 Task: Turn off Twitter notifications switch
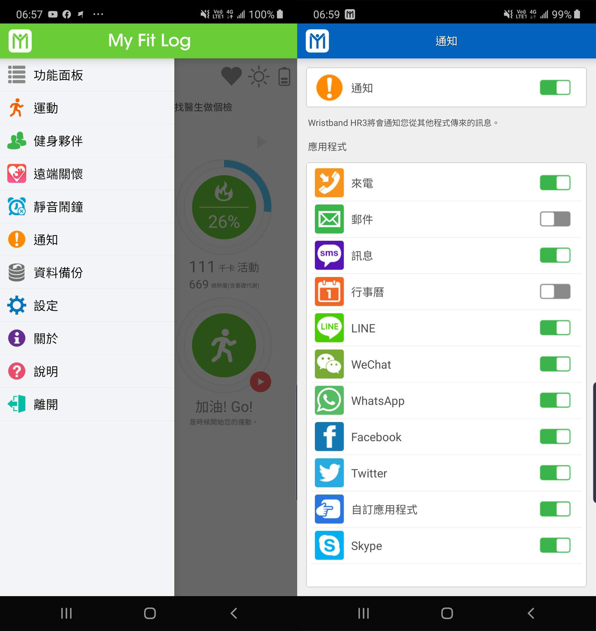click(555, 473)
